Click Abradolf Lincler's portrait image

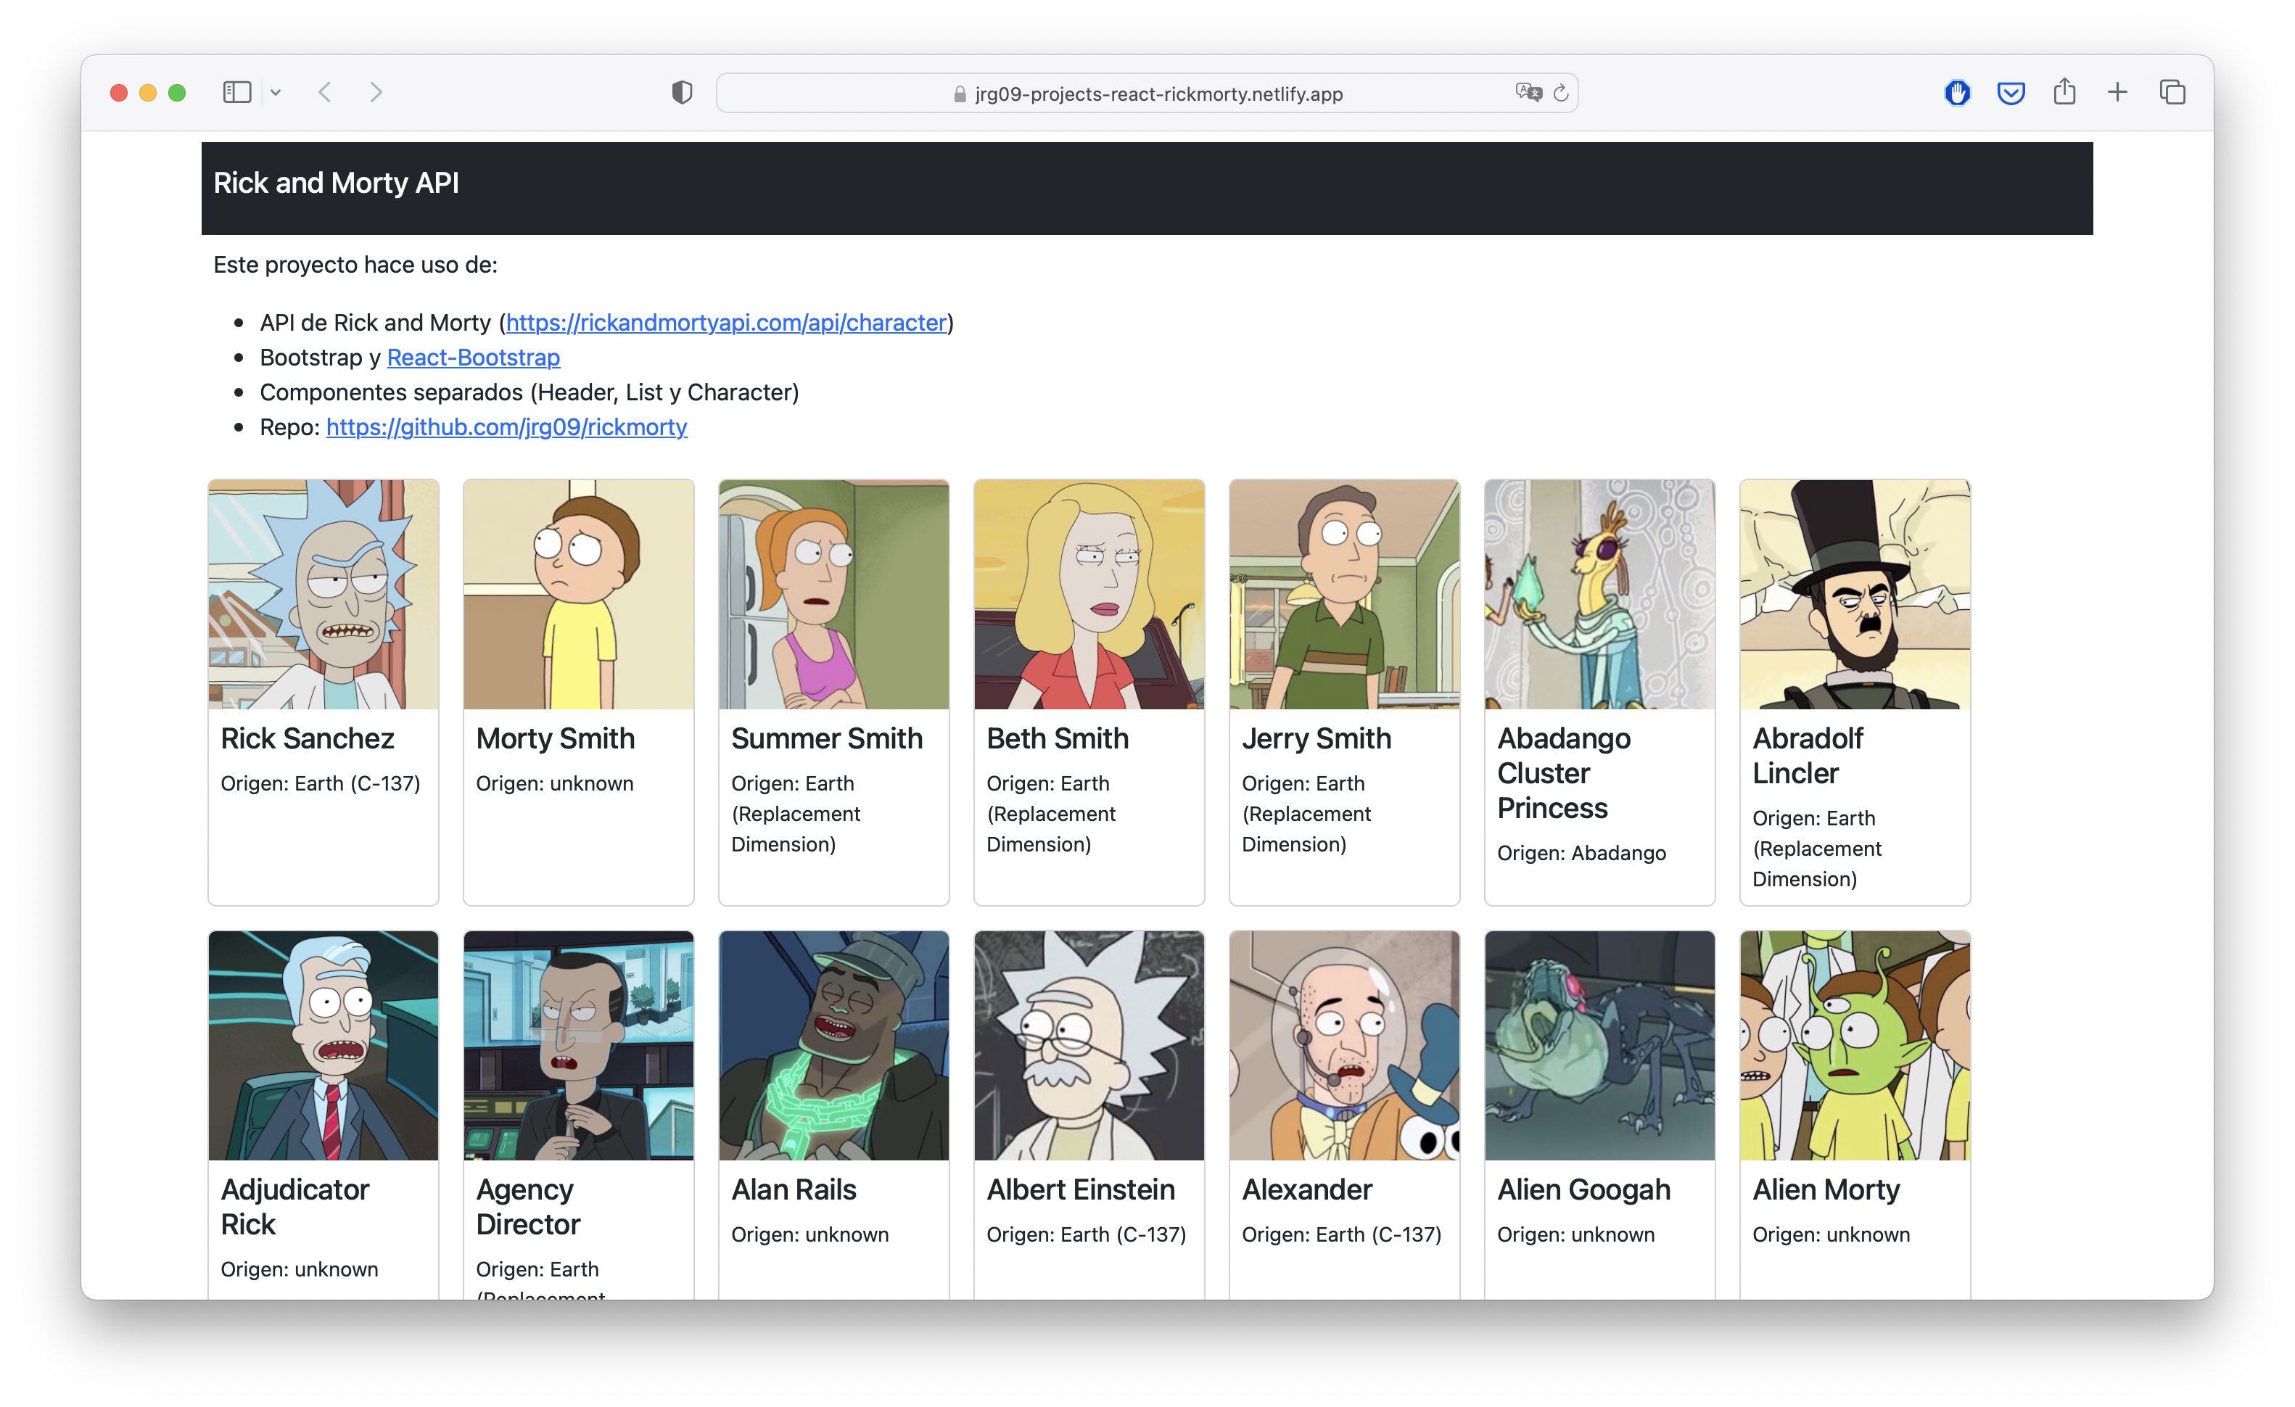(x=1855, y=594)
